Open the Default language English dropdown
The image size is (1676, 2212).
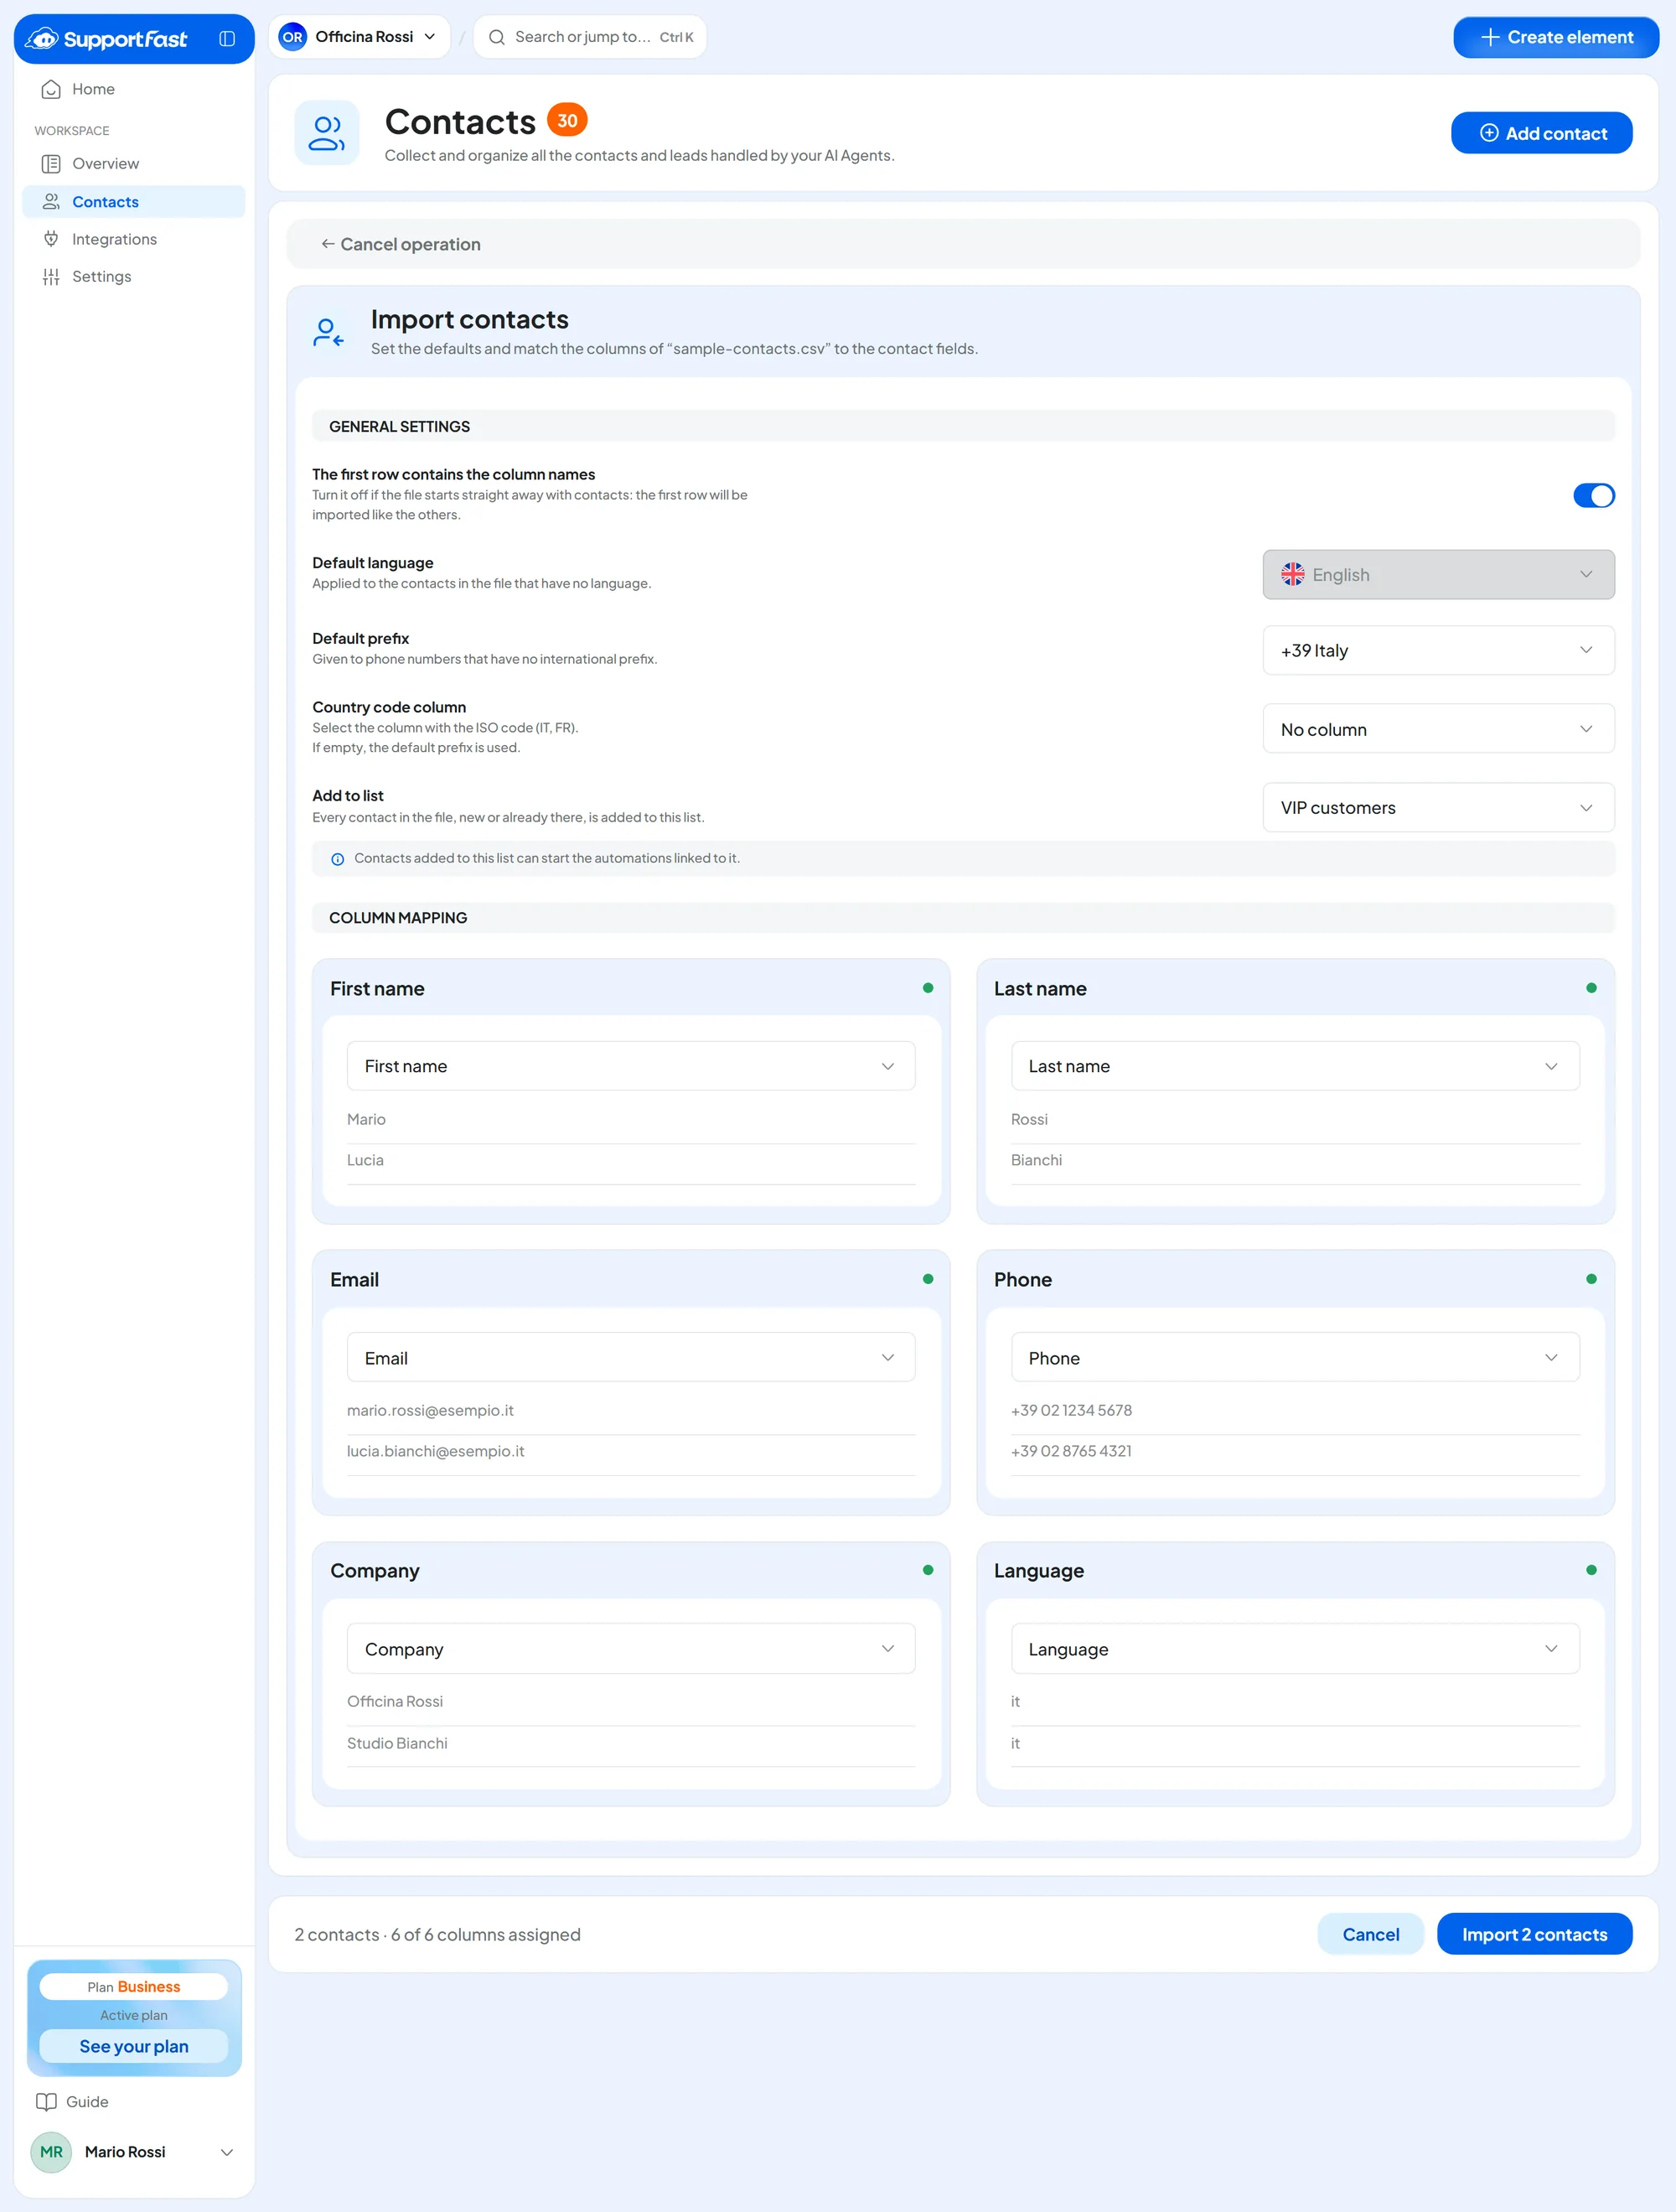tap(1438, 575)
